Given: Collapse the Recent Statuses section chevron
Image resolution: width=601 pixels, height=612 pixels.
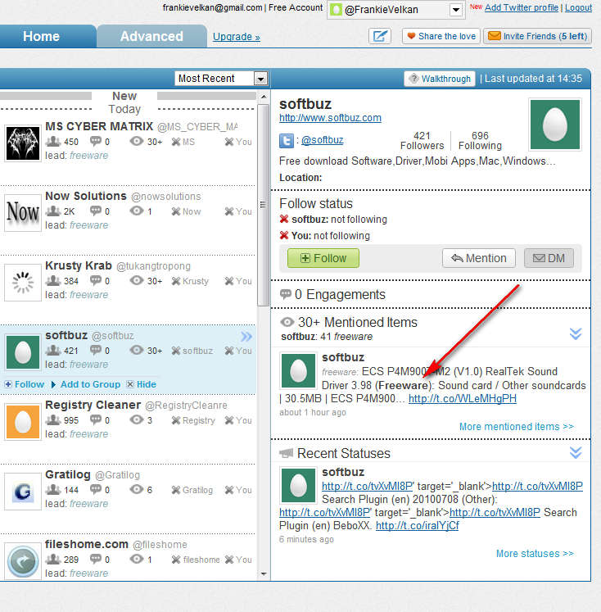Looking at the screenshot, I should coord(576,452).
